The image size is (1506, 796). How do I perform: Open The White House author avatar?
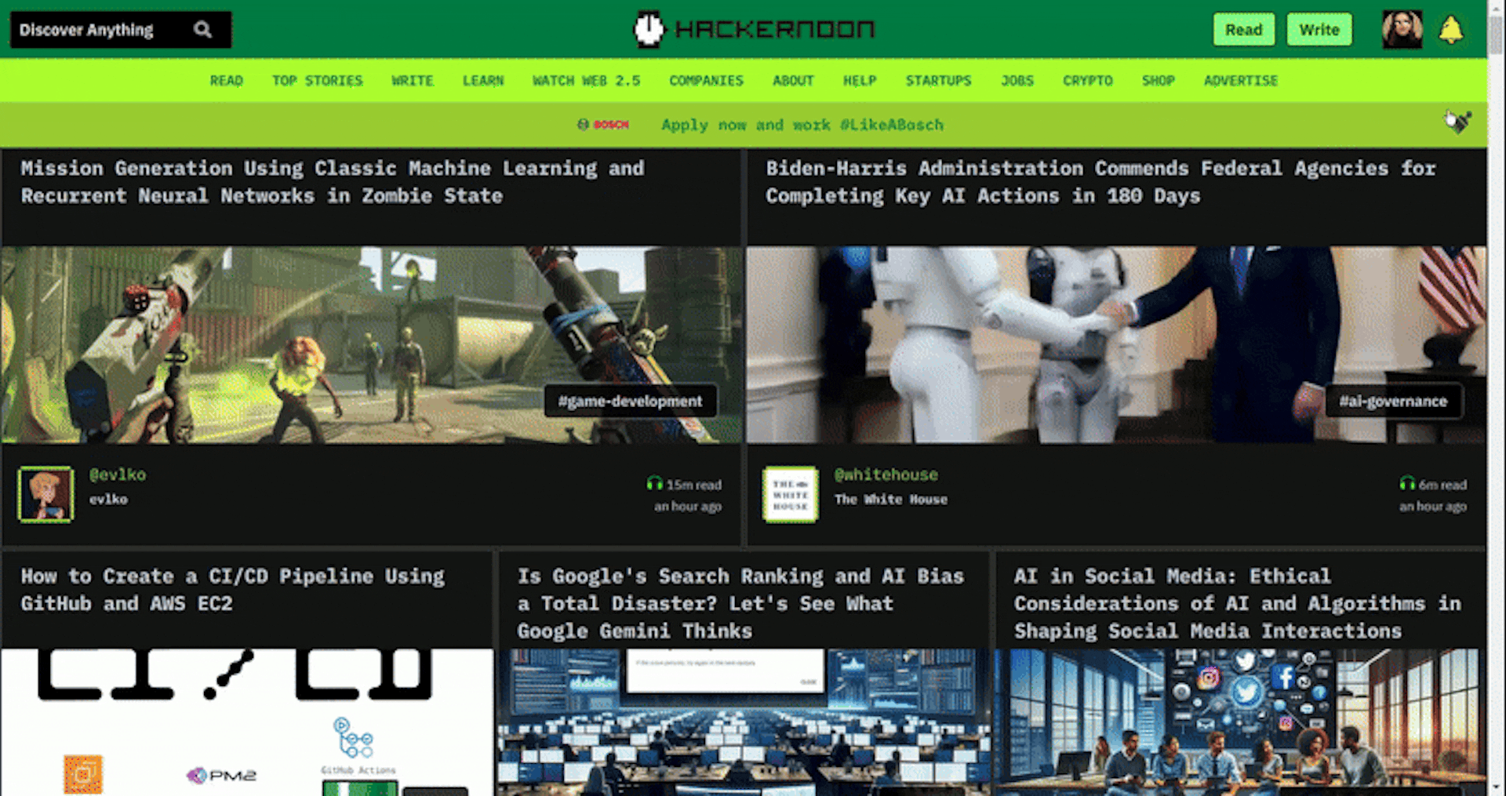point(791,494)
